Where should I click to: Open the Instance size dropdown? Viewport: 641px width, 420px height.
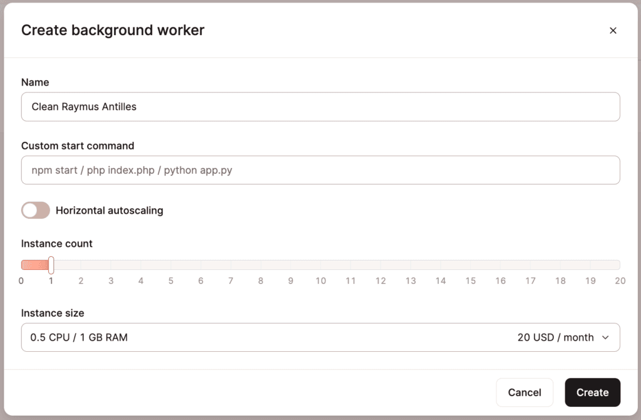tap(320, 337)
